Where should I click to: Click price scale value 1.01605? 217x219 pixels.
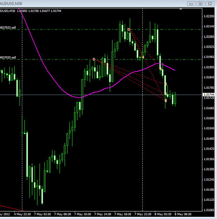[x=209, y=118]
